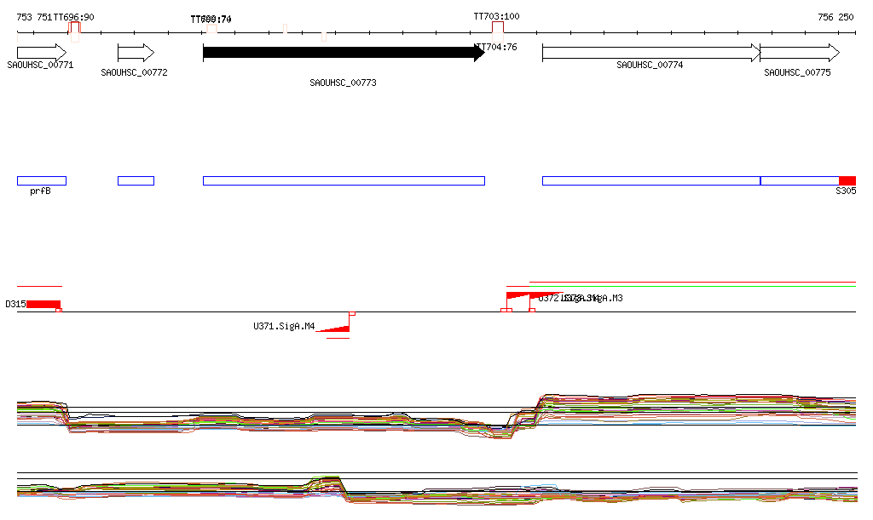
Task: Click the SAOUHSC_00772 gene arrow
Action: (136, 53)
